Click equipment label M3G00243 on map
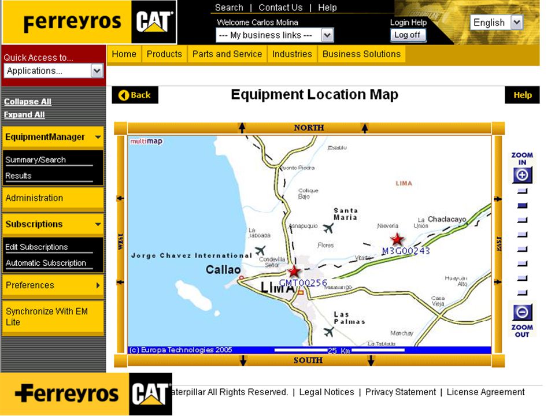This screenshot has width=555, height=416. tap(406, 251)
